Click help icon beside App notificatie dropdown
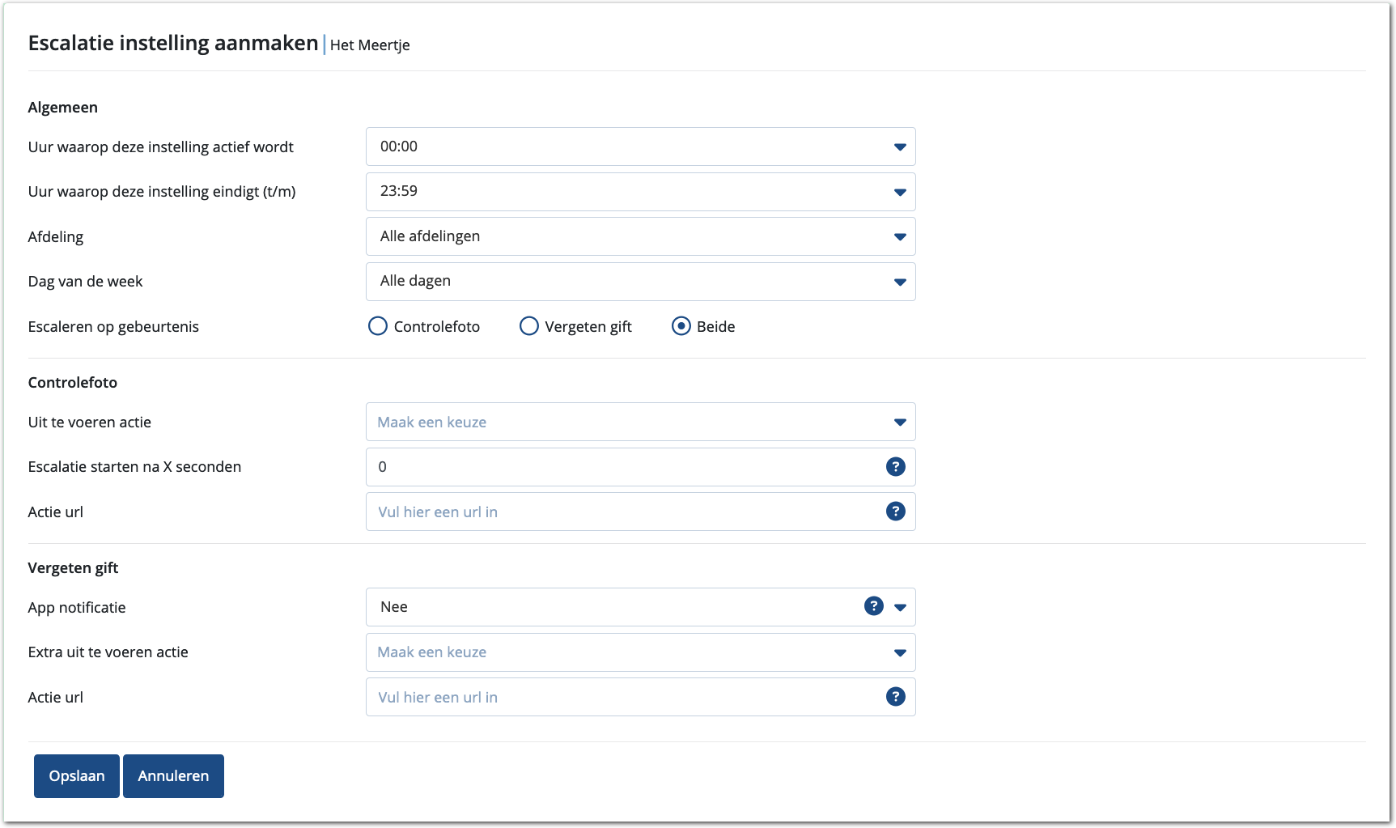Image resolution: width=1396 pixels, height=828 pixels. coord(873,606)
